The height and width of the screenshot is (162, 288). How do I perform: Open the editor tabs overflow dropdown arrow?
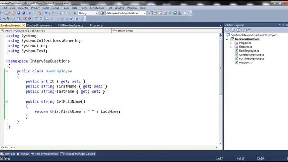point(220,25)
